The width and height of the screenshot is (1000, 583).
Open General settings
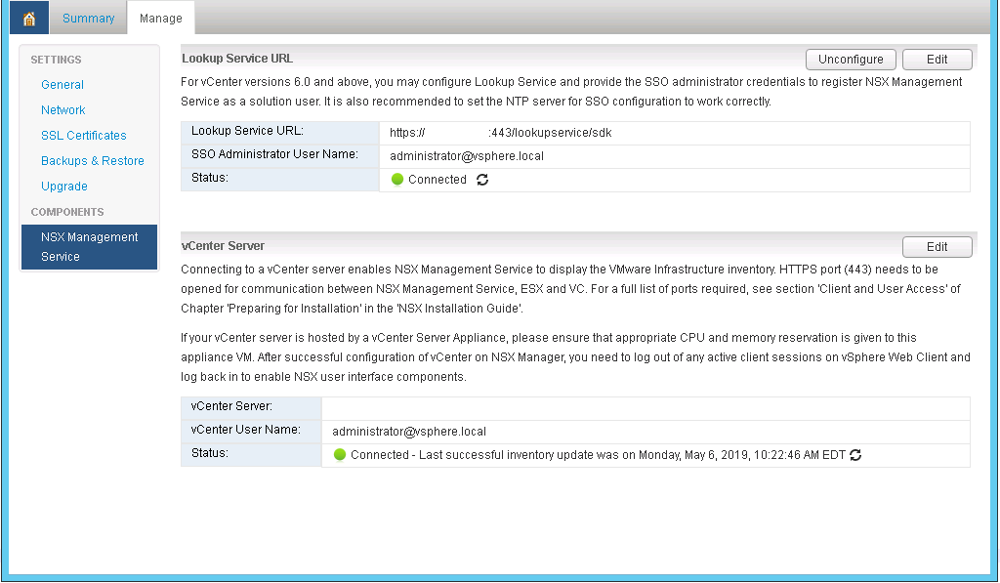click(x=62, y=85)
